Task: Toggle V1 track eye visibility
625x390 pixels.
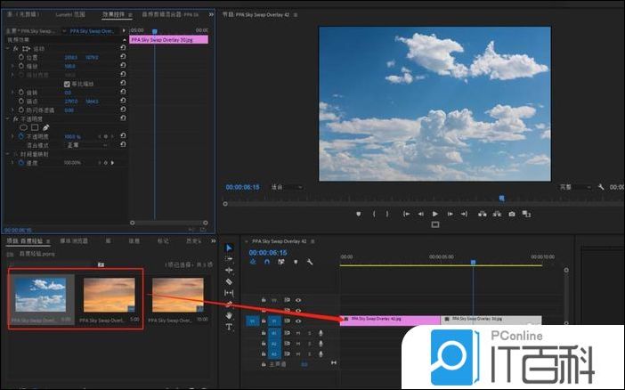Action: 298,321
